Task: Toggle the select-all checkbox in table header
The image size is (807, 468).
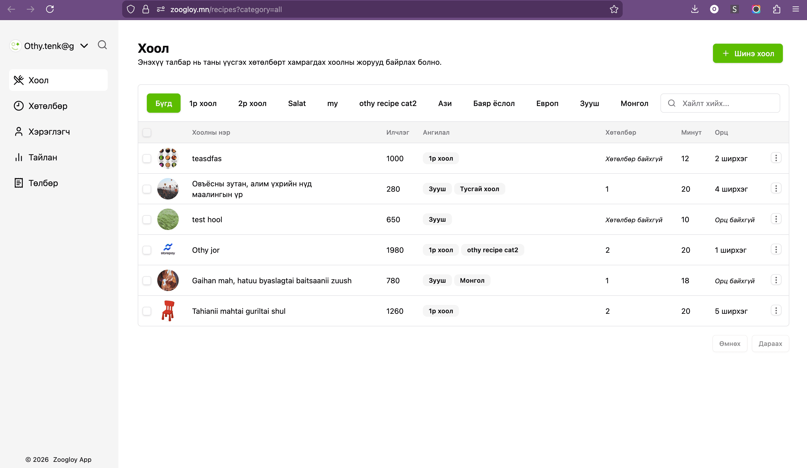Action: coord(147,133)
